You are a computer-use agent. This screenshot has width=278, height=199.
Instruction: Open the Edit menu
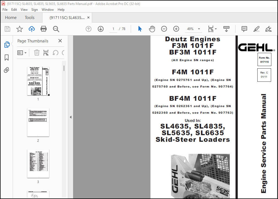pos(14,10)
